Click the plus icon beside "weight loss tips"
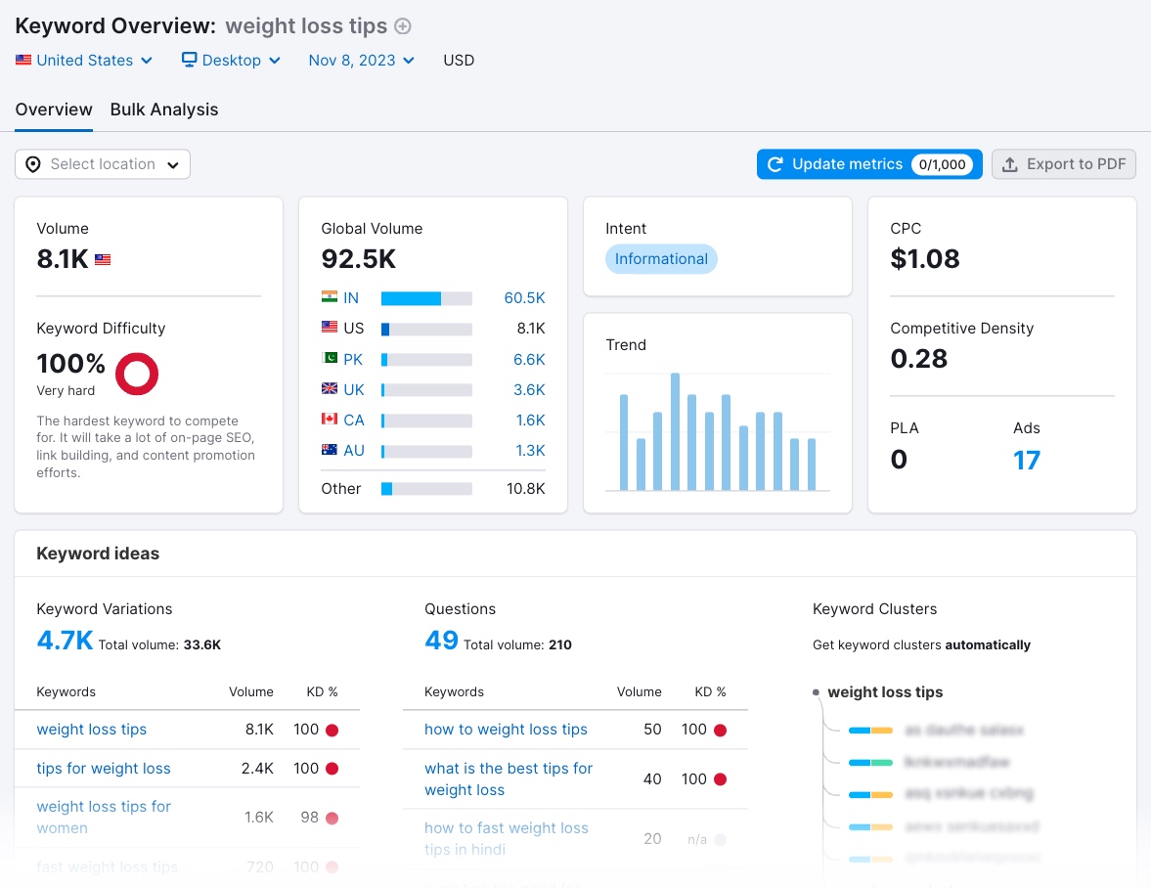1151x888 pixels. click(x=403, y=26)
